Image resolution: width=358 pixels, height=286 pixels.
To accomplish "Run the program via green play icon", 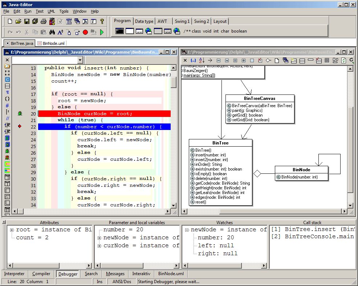I will click(x=102, y=32).
